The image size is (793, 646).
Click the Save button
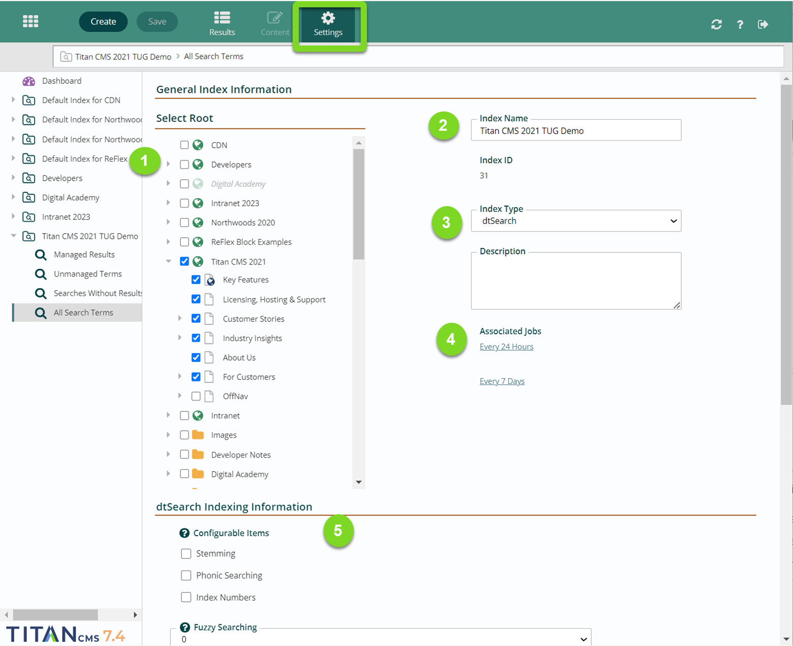pos(157,21)
